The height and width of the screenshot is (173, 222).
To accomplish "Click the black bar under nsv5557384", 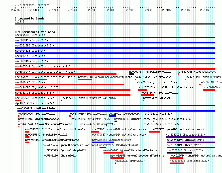I will [x=132, y=74].
